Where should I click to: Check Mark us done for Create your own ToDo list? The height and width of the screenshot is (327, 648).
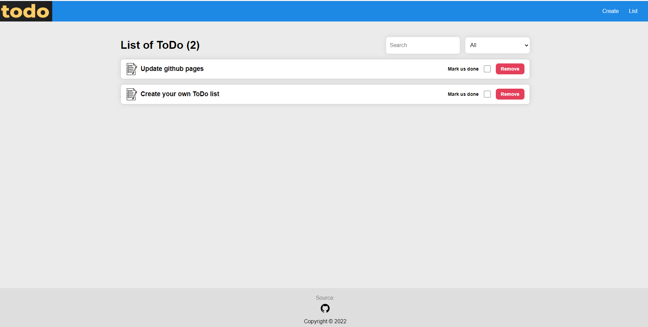click(487, 94)
